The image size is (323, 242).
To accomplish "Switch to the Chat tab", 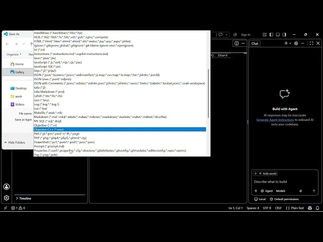I will coord(255,43).
